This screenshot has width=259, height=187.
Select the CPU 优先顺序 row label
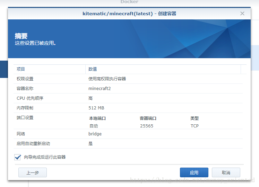(30, 98)
